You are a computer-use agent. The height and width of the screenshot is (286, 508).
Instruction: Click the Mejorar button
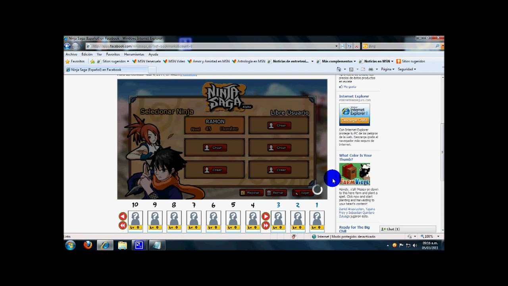[x=250, y=193]
